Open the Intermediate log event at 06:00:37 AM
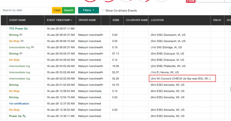Image resolution: width=231 pixels, height=121 pixels. [x=20, y=47]
